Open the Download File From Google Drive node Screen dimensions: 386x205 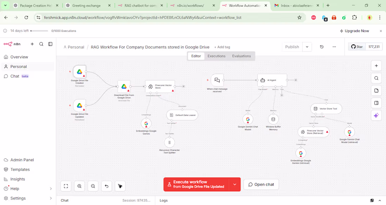coord(124,86)
